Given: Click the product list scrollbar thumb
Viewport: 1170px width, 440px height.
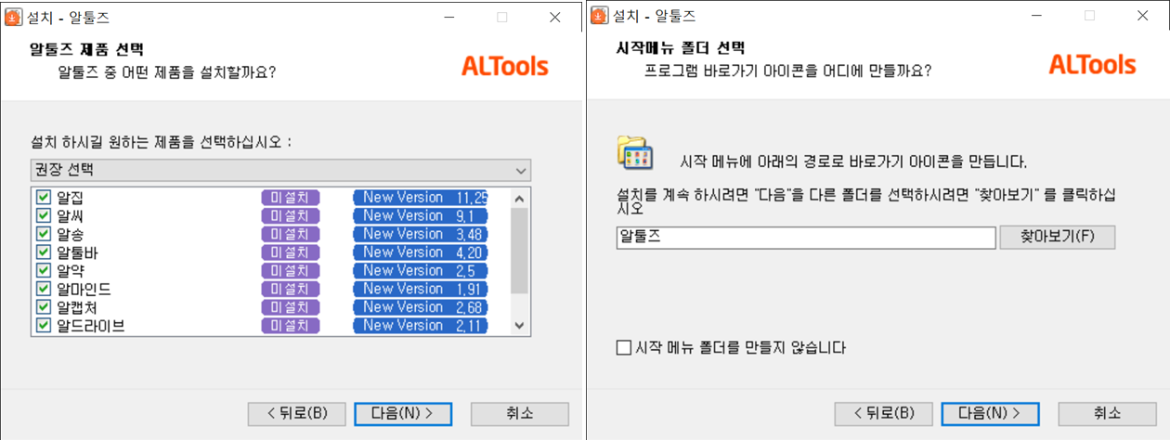Looking at the screenshot, I should tap(520, 249).
